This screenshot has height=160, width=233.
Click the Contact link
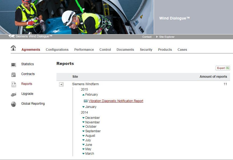147,37
